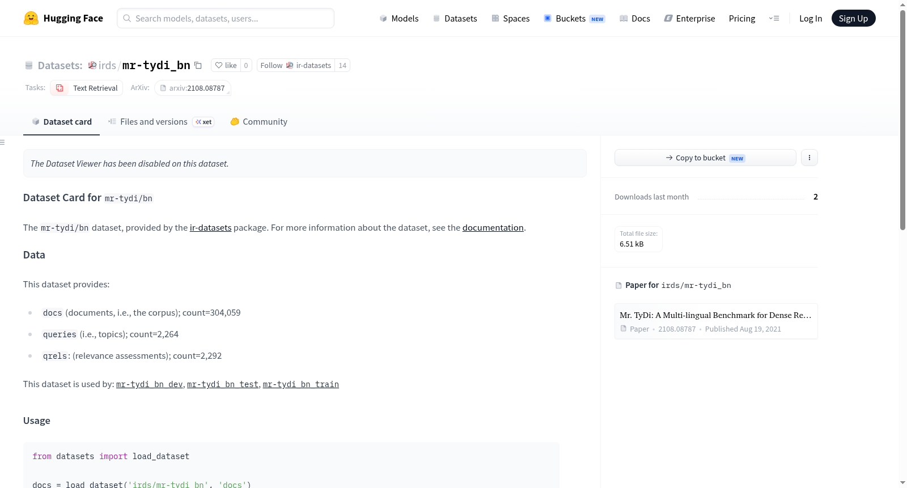Screen dimensions: 907x488
Task: Switch to the Dataset card tab
Action: (61, 122)
